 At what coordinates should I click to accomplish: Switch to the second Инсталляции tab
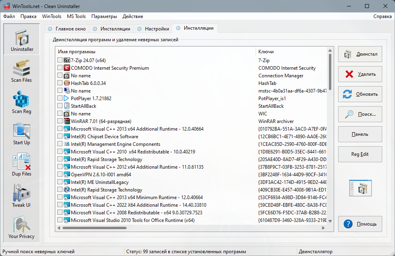[x=195, y=28]
